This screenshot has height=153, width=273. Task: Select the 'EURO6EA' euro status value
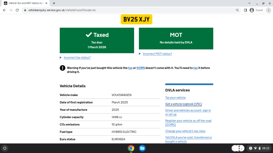(118, 139)
